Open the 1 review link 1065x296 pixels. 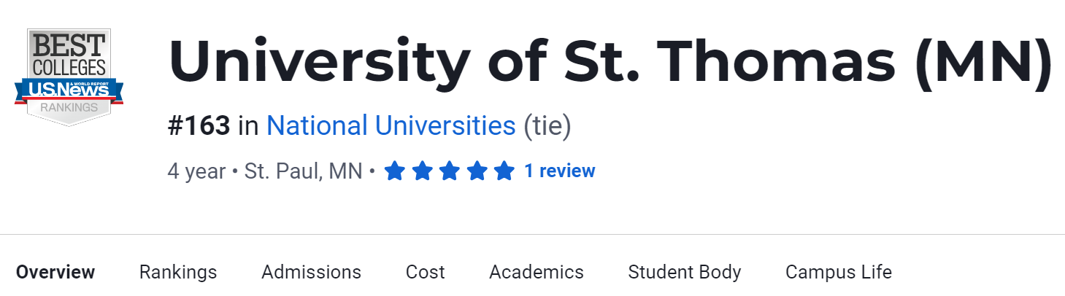click(559, 171)
